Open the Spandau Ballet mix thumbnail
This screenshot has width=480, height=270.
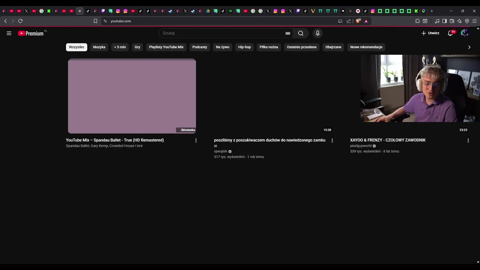point(132,96)
